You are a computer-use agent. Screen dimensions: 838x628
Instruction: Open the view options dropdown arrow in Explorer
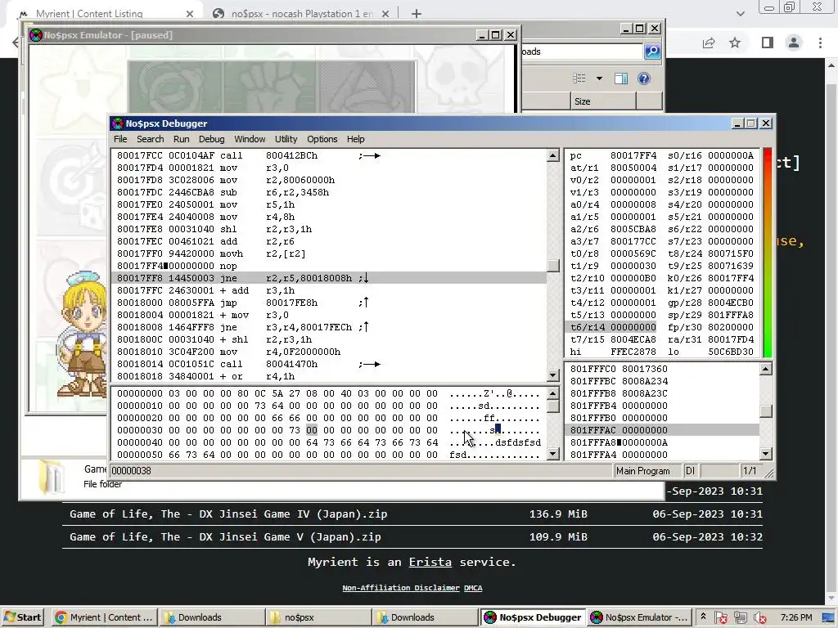click(599, 78)
